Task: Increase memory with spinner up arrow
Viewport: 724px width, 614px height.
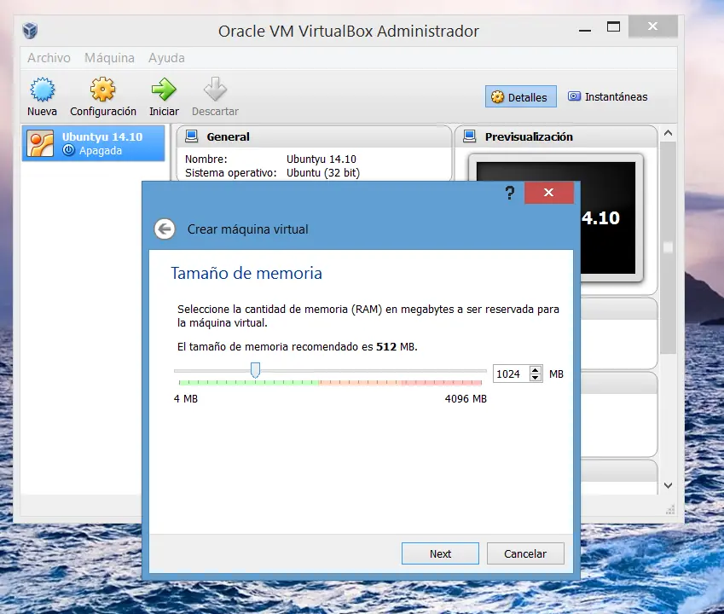Action: pos(536,370)
